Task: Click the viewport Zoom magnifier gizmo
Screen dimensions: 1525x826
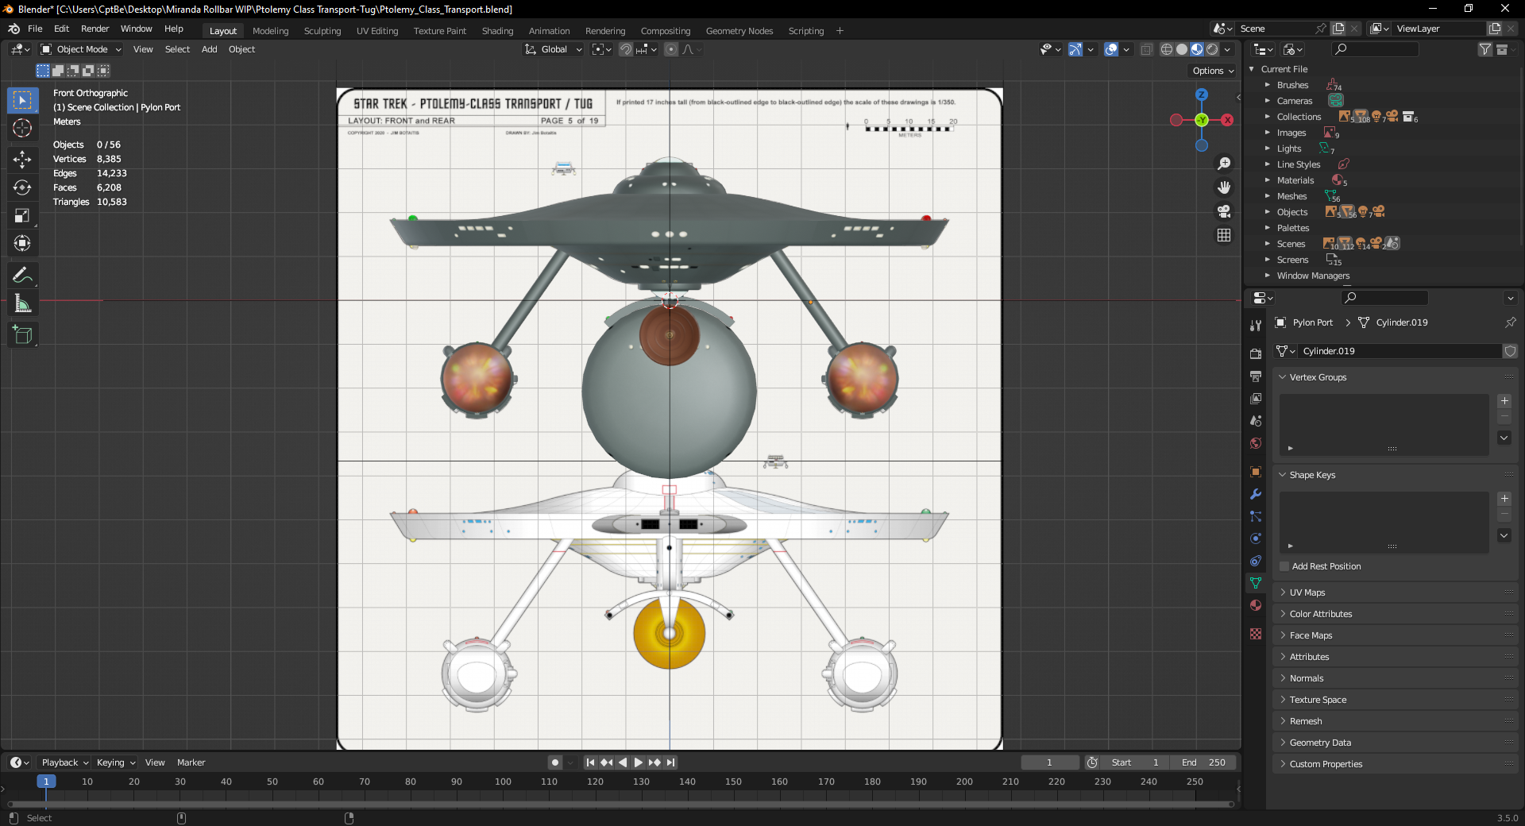Action: click(1224, 163)
